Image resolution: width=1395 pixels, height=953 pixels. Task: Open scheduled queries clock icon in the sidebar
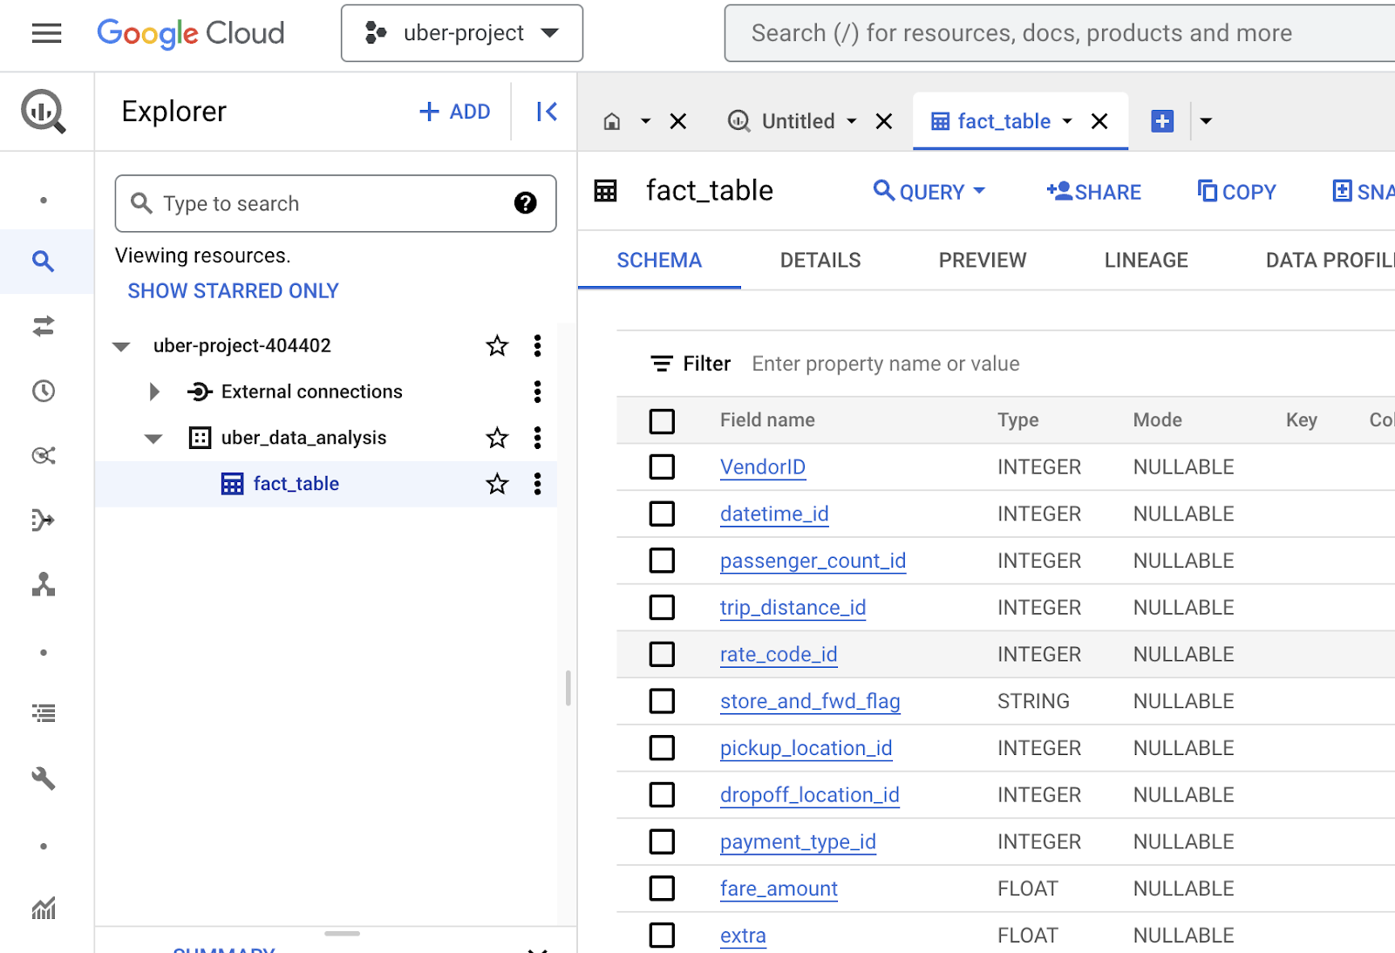(44, 391)
